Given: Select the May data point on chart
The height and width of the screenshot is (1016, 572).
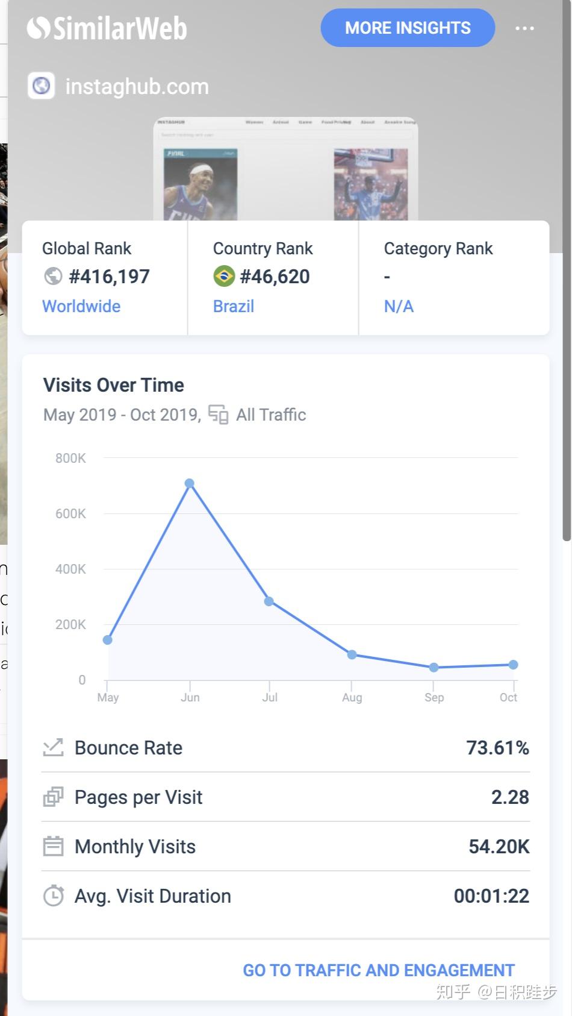Looking at the screenshot, I should pyautogui.click(x=107, y=640).
